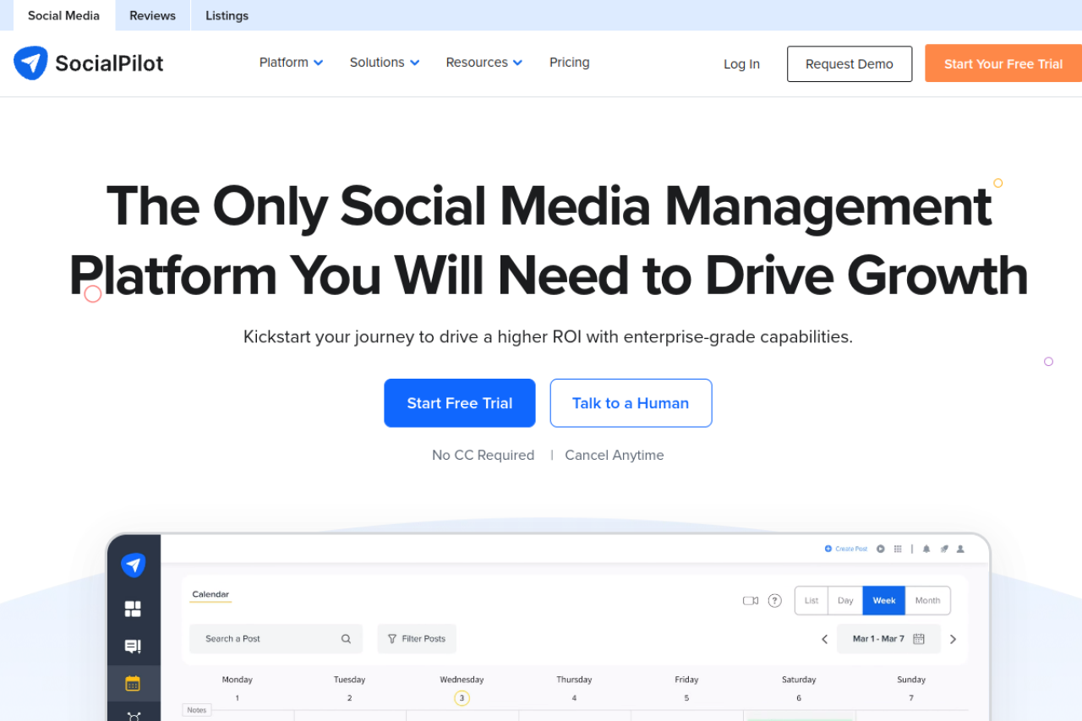This screenshot has height=721, width=1082.
Task: Click the Log In link
Action: (741, 64)
